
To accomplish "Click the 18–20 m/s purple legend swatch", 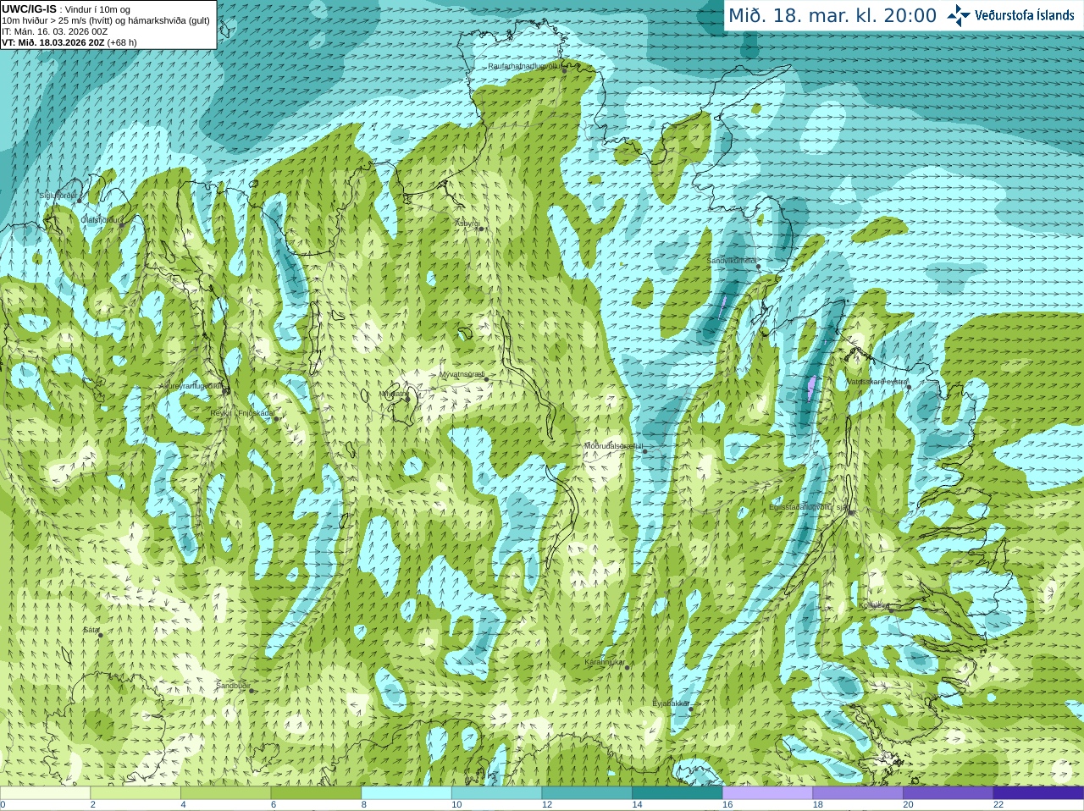I will [858, 793].
